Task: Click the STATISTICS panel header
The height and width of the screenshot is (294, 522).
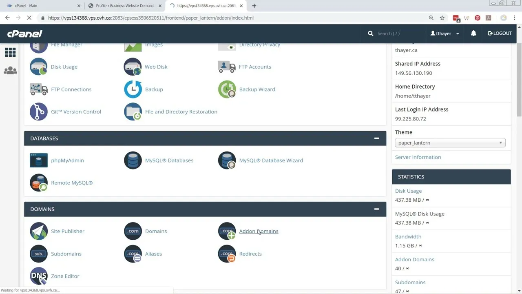Action: tap(451, 177)
